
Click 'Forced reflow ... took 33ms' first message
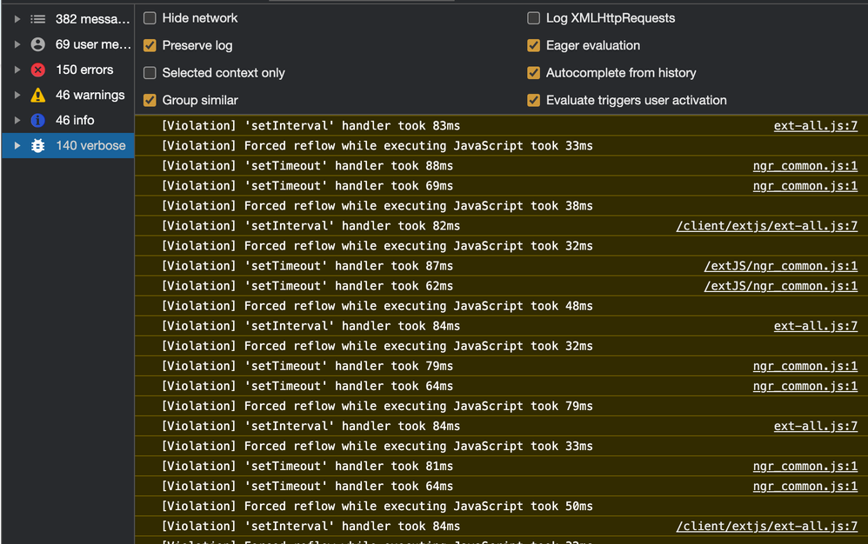(377, 146)
